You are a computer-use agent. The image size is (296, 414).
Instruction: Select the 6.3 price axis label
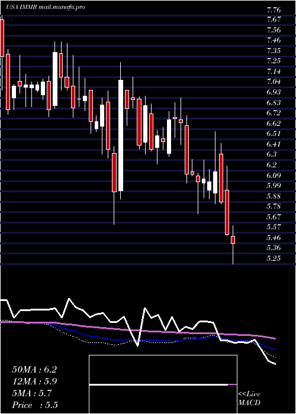[272, 154]
